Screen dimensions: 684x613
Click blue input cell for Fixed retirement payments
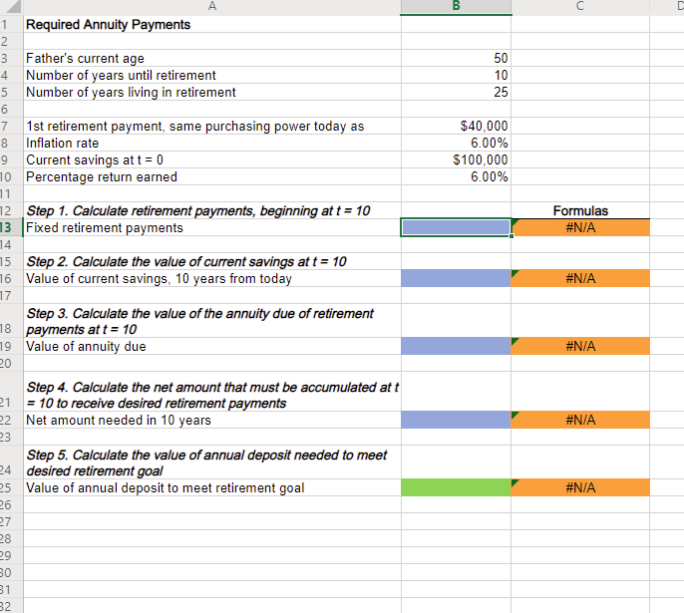point(456,227)
